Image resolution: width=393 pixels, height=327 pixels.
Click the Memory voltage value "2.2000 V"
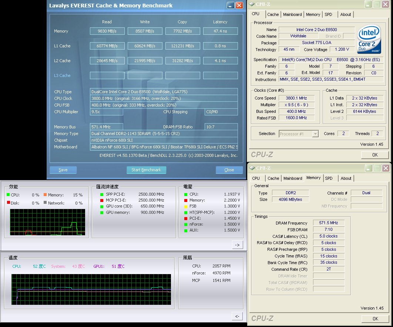[x=232, y=200]
